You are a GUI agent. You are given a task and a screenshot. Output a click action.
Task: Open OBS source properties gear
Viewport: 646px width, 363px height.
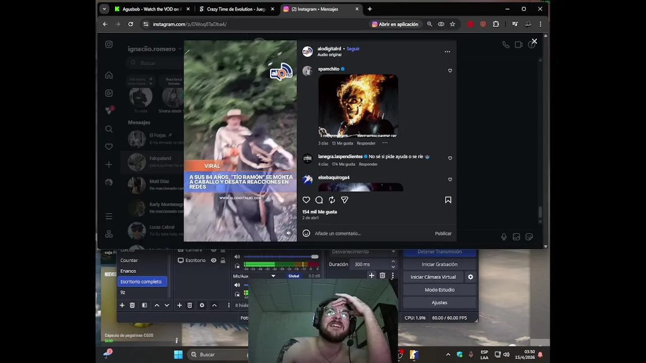tap(202, 306)
